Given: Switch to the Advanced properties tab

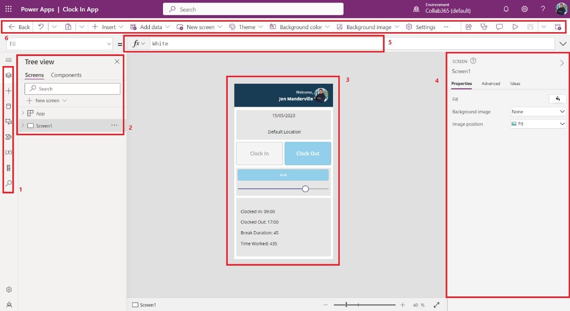Looking at the screenshot, I should coord(491,83).
